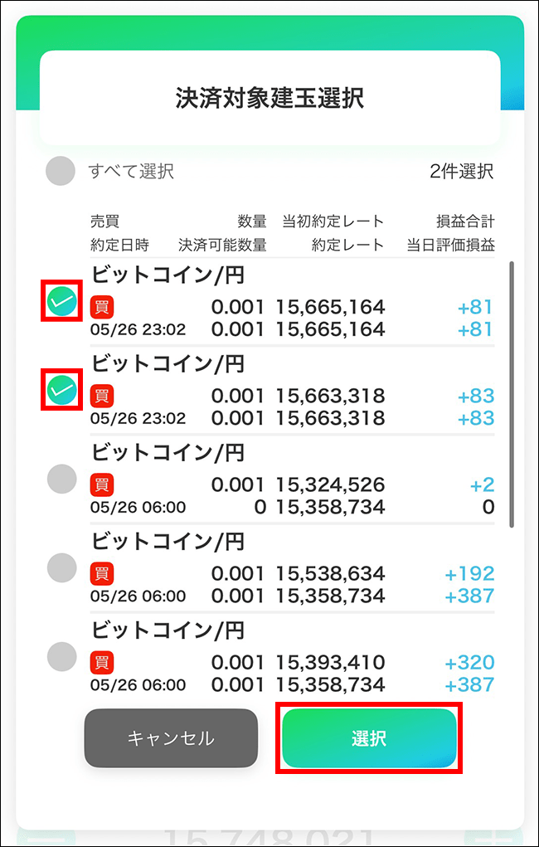The image size is (539, 847).
Task: Click the red 買 badge of 15,663,318 position
Action: click(x=102, y=396)
